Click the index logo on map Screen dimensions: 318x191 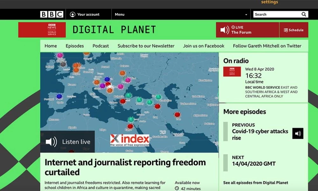coord(130,140)
